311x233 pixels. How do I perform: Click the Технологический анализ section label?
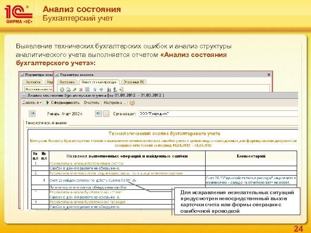click(x=46, y=123)
